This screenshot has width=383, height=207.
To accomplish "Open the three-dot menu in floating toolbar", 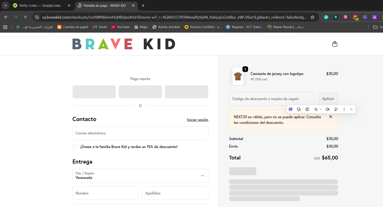I will [x=344, y=109].
